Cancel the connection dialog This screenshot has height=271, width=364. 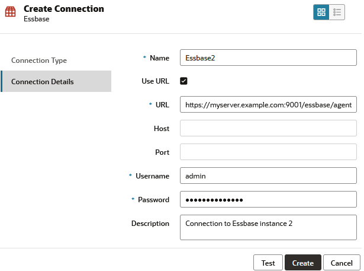pos(342,263)
